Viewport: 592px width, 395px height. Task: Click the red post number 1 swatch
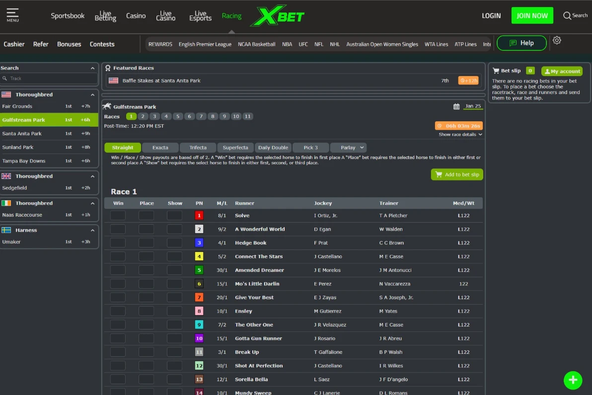[199, 216]
